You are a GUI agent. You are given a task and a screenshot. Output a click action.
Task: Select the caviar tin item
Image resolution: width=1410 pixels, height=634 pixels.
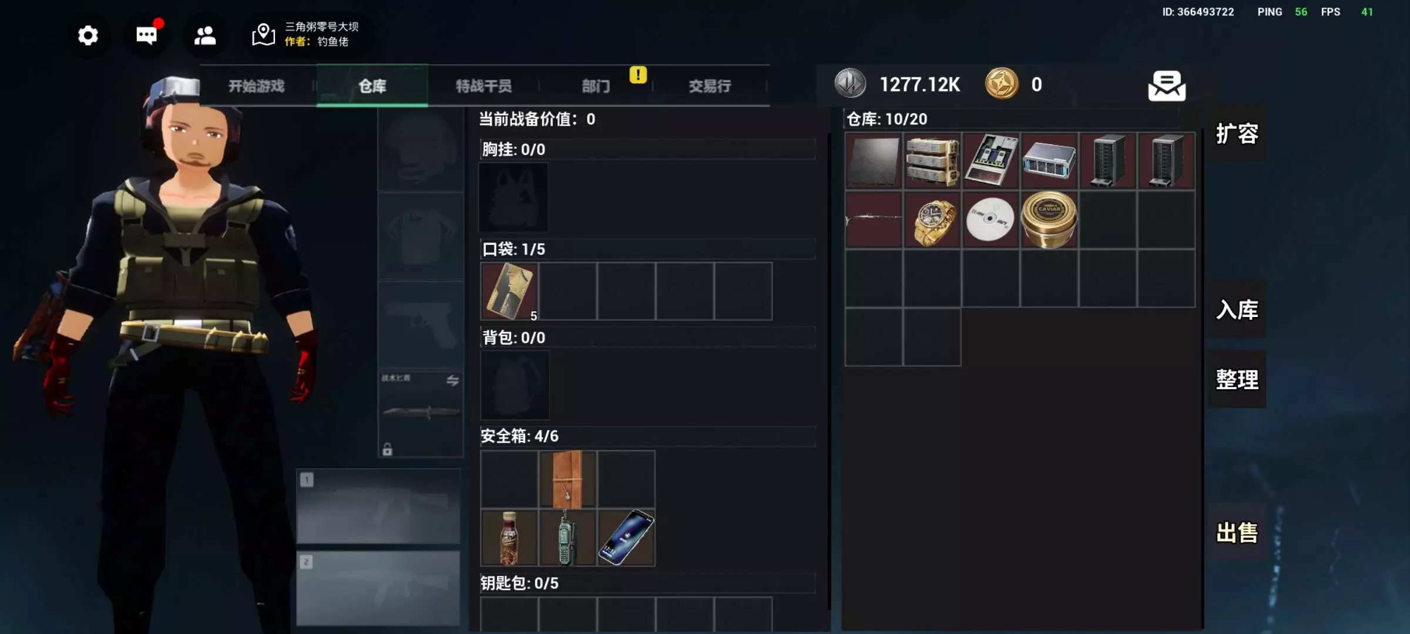click(x=1049, y=220)
